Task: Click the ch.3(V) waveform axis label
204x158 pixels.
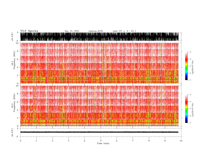Action: (12, 132)
